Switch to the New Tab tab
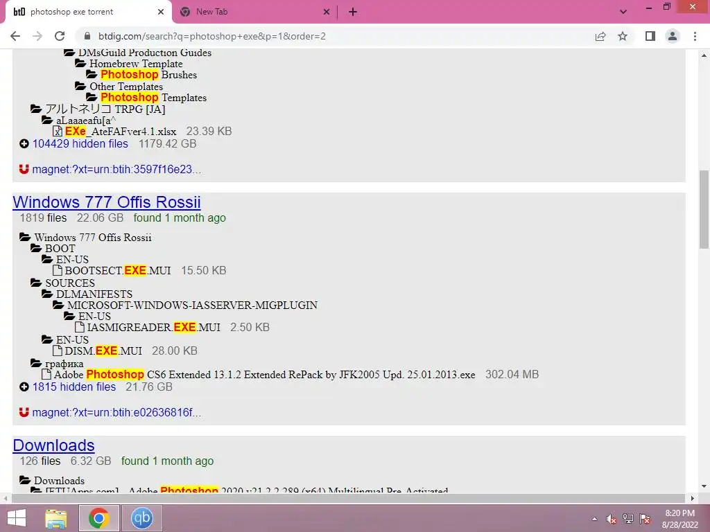 pyautogui.click(x=254, y=12)
